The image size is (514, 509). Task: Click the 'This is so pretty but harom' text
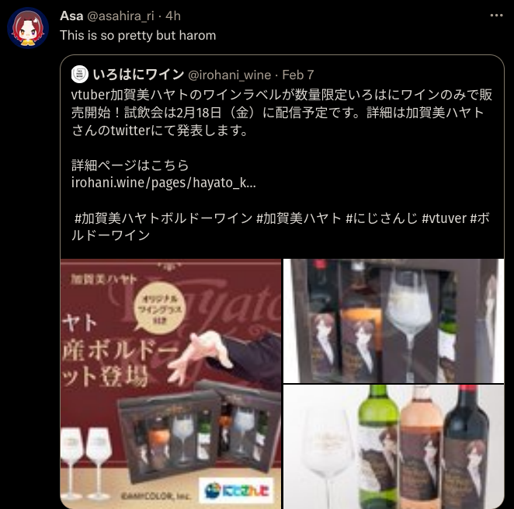(x=138, y=36)
